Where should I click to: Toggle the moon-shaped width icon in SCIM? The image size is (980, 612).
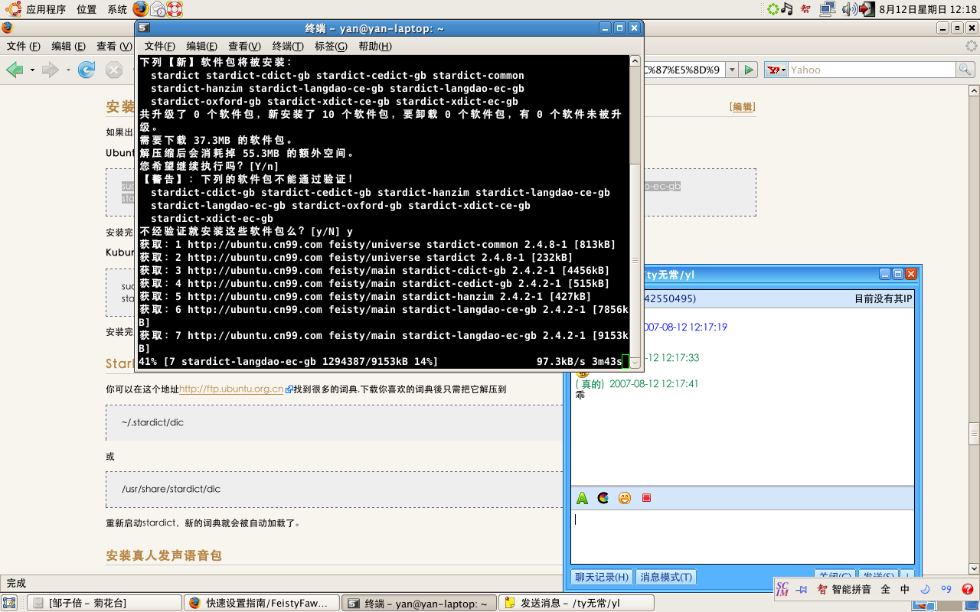925,589
